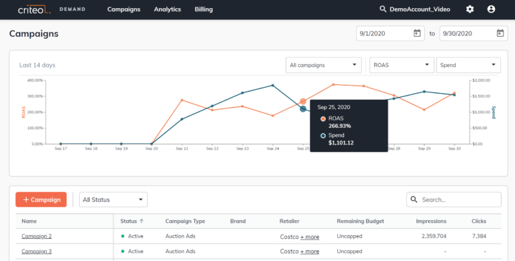The height and width of the screenshot is (261, 515).
Task: Open the Analytics menu
Action: coord(168,9)
